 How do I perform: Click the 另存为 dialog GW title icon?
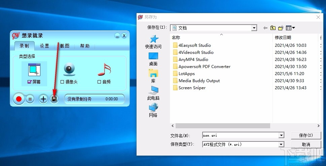click(x=140, y=17)
